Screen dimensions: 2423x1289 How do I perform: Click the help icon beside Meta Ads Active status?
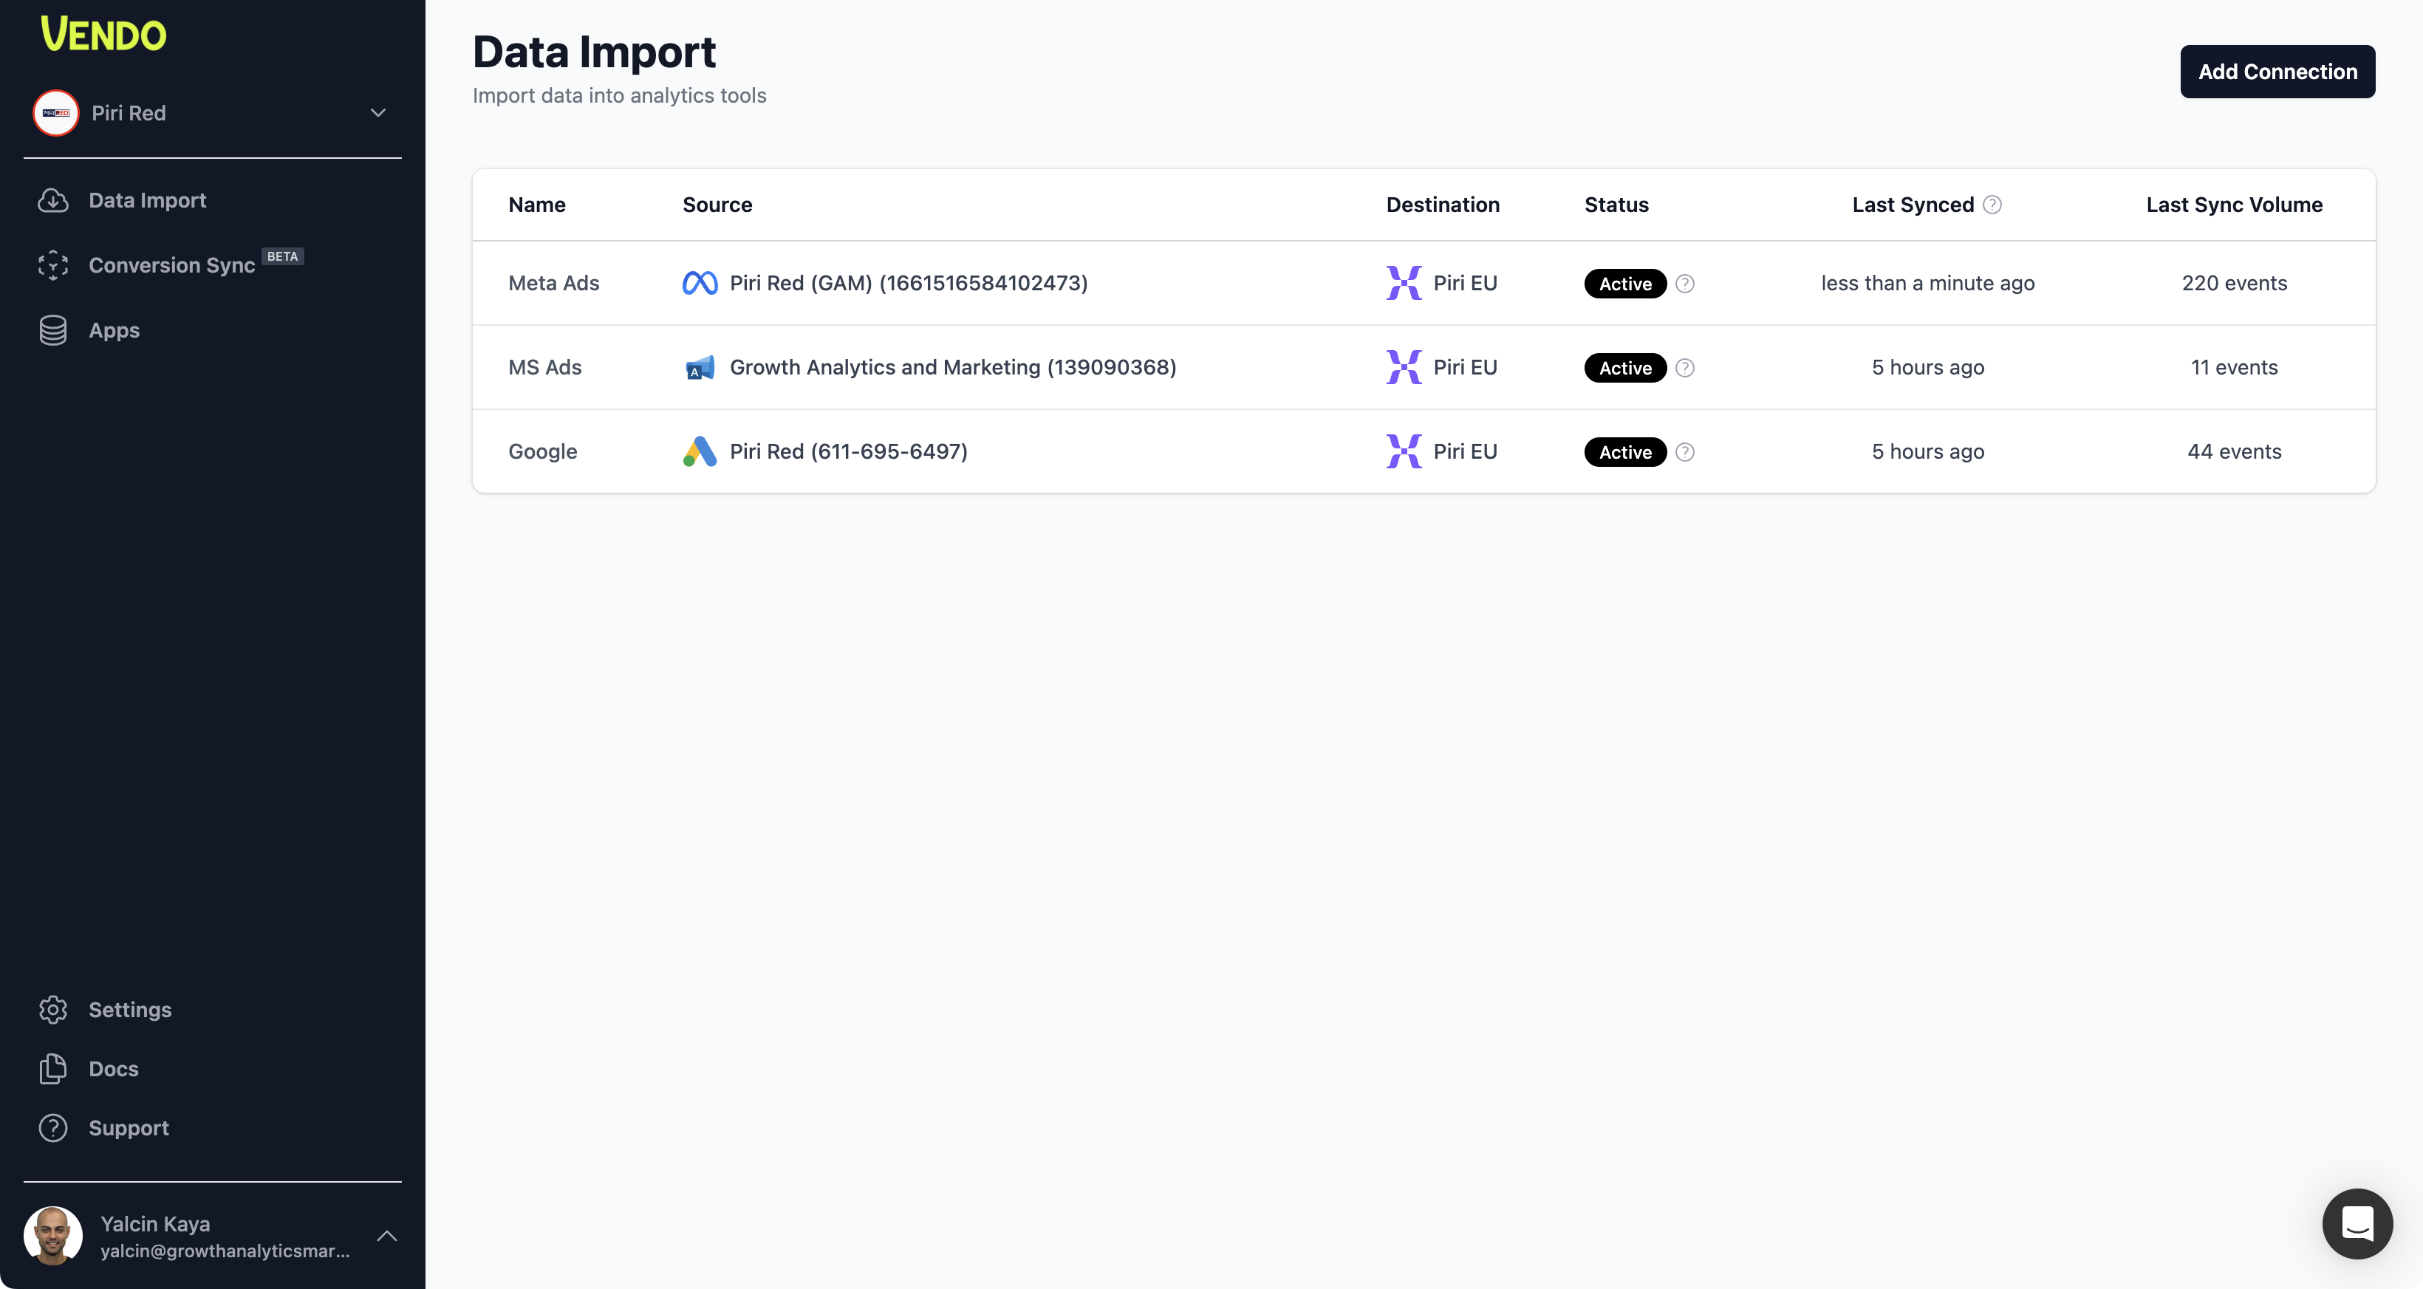pos(1684,283)
